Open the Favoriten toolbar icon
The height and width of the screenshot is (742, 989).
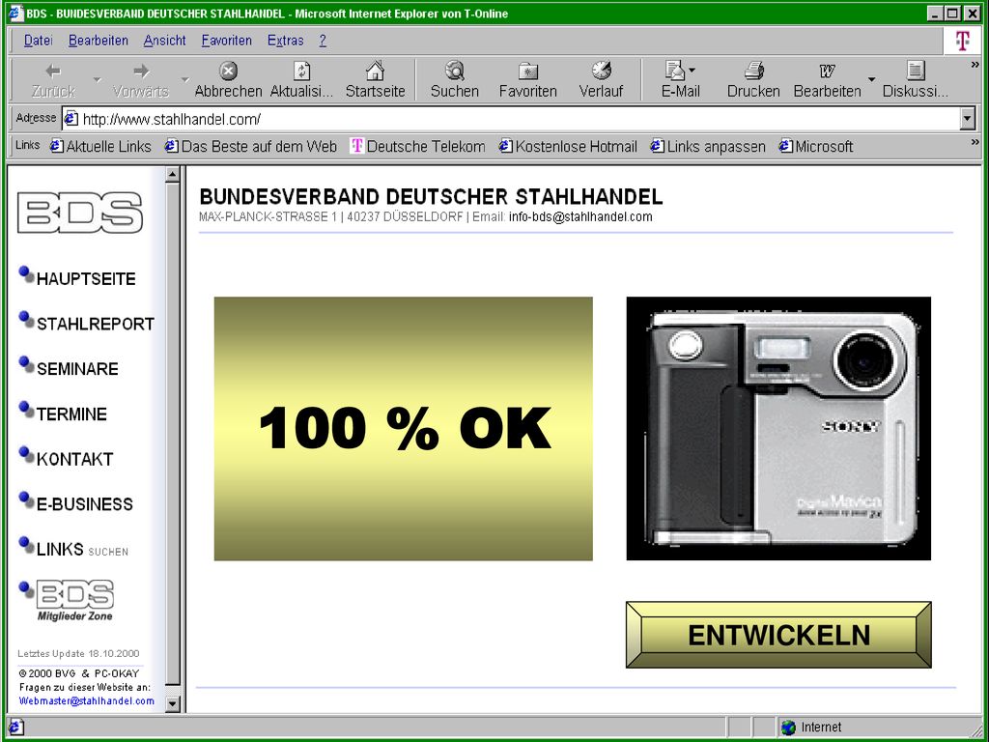pos(528,71)
